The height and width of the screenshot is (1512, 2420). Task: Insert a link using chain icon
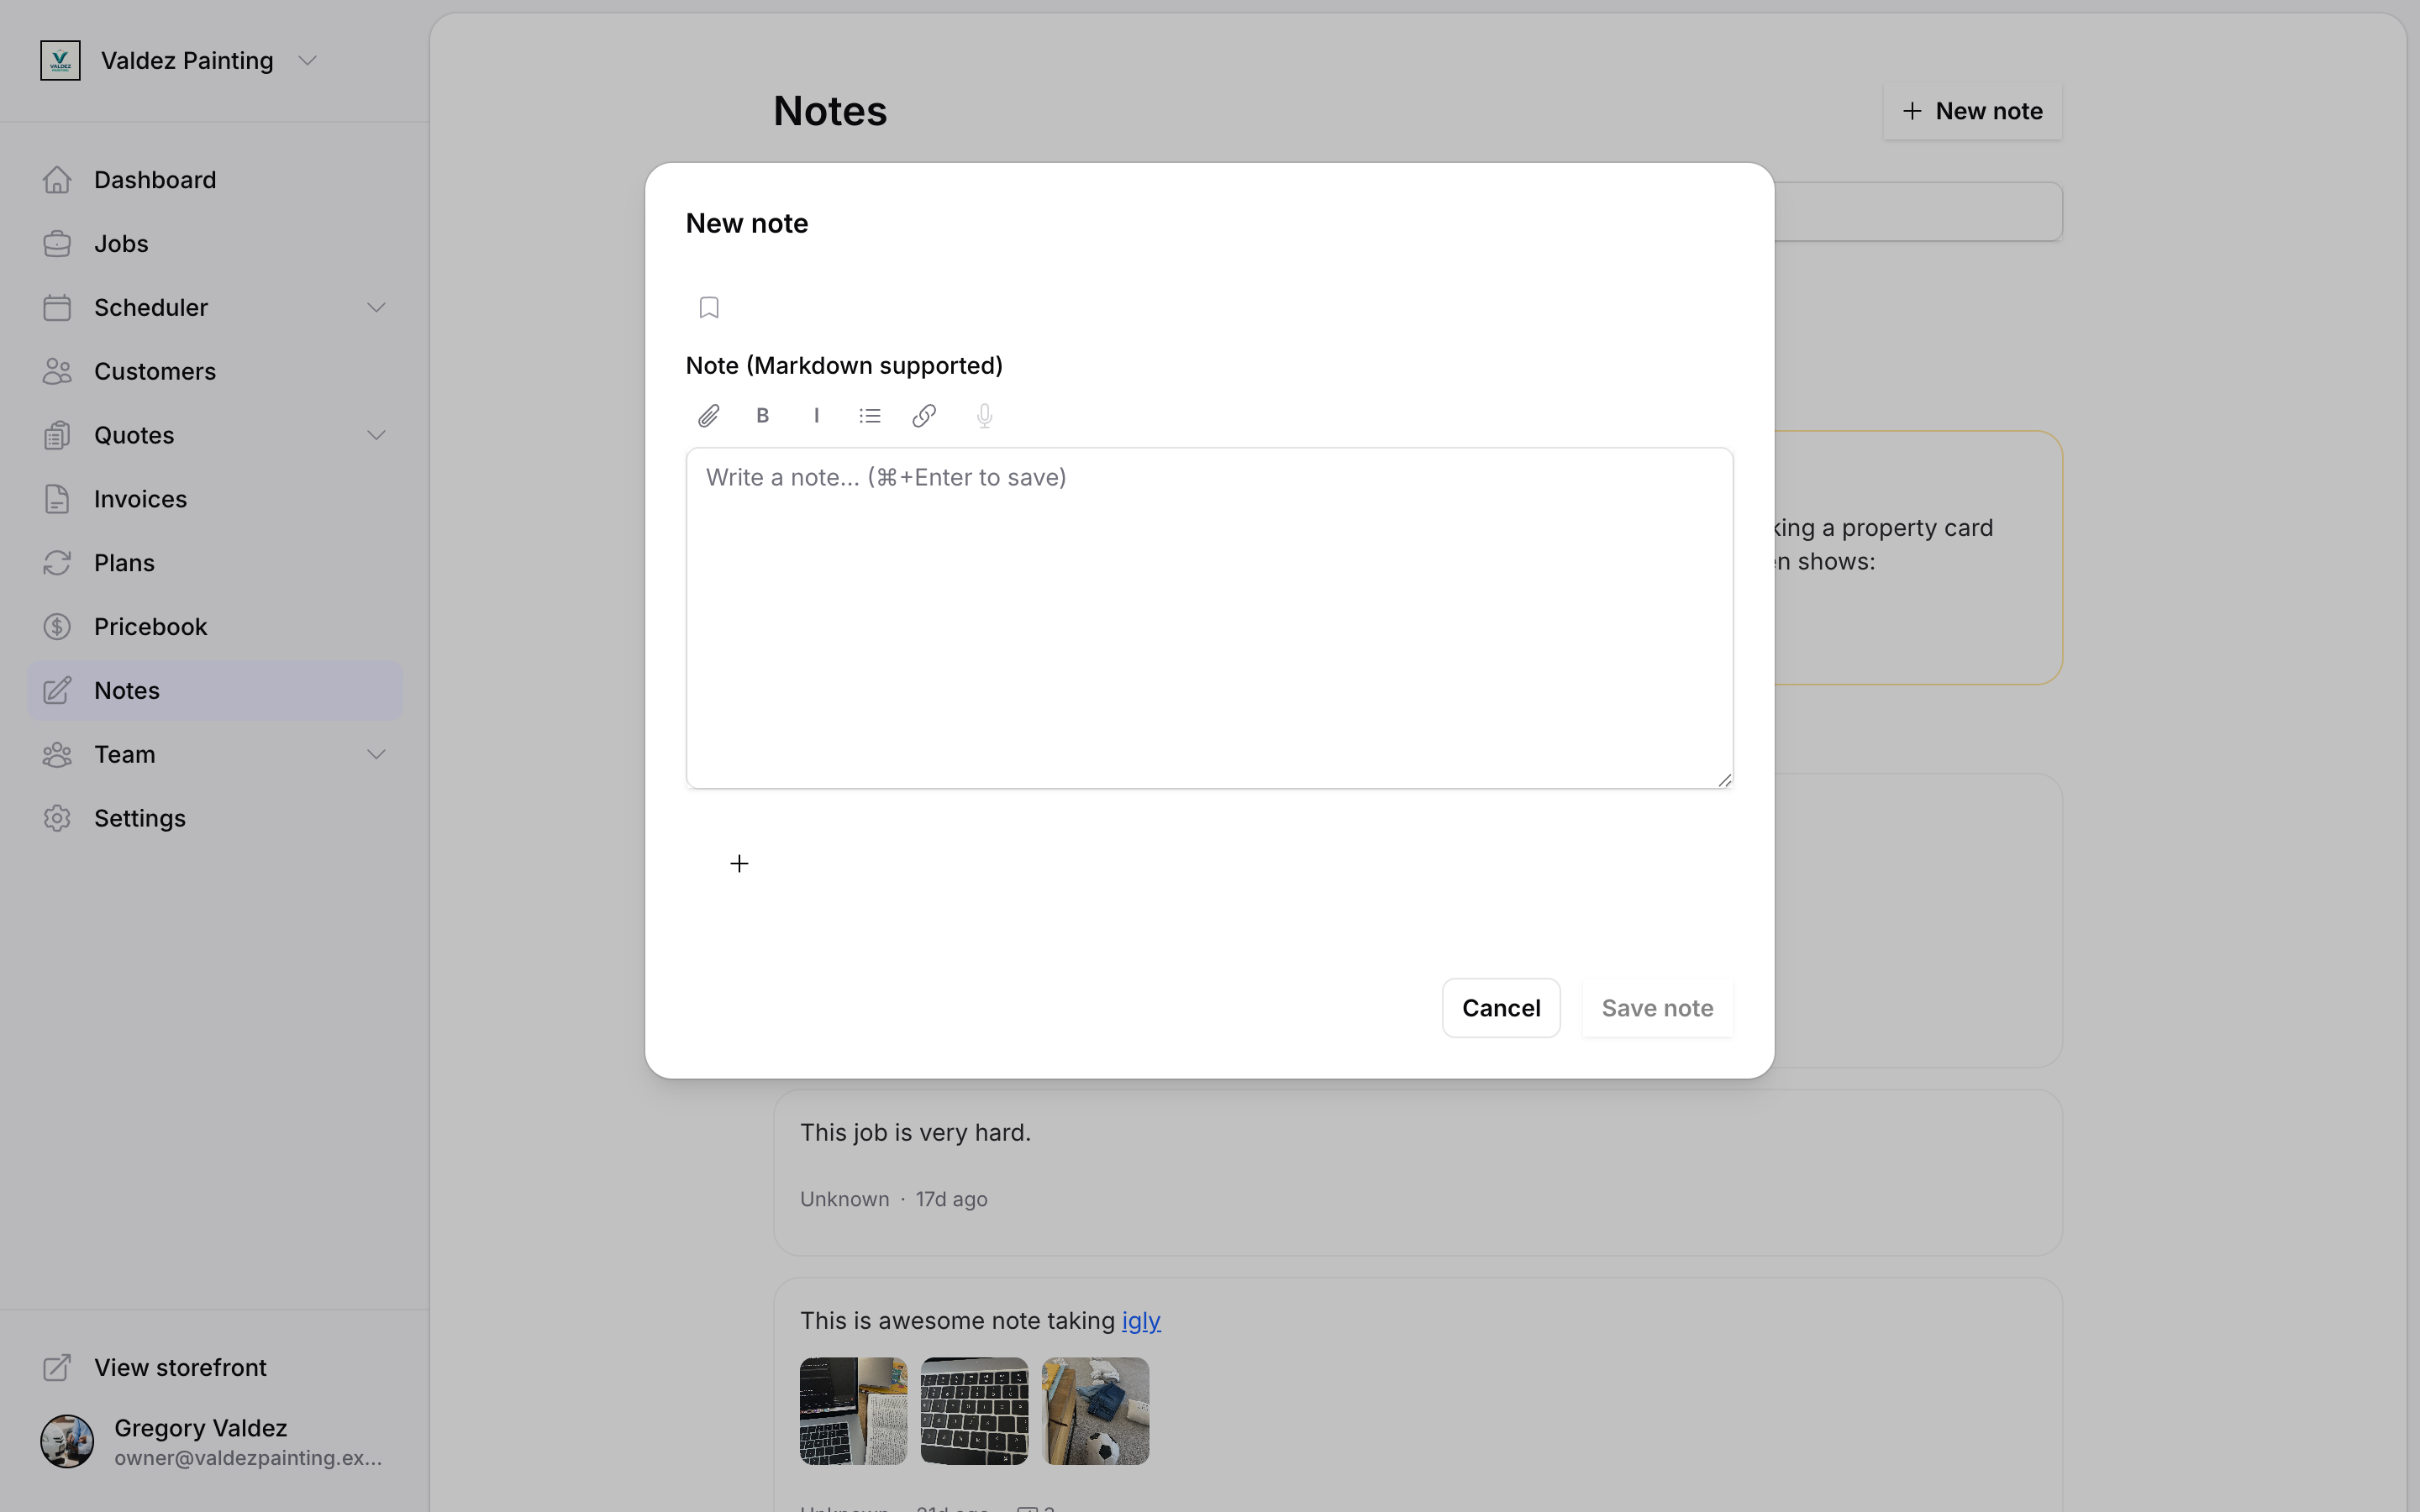[x=924, y=416]
